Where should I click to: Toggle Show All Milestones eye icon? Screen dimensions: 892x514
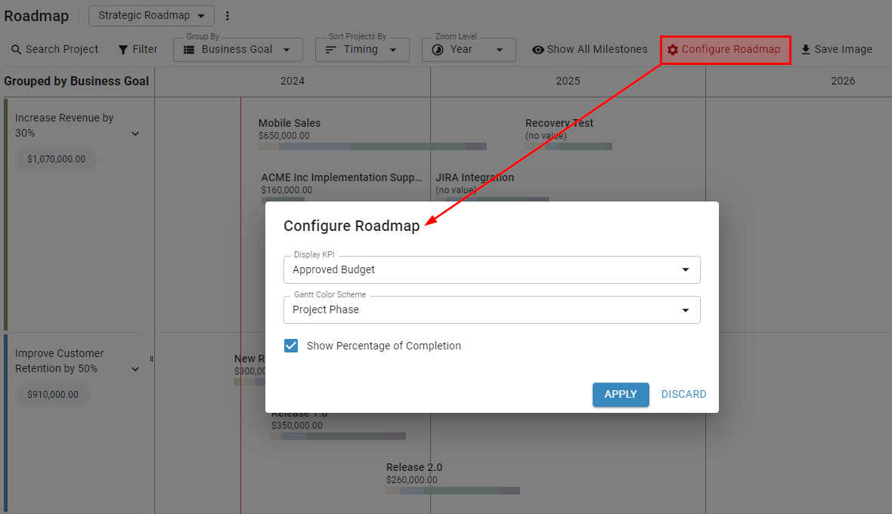click(537, 49)
